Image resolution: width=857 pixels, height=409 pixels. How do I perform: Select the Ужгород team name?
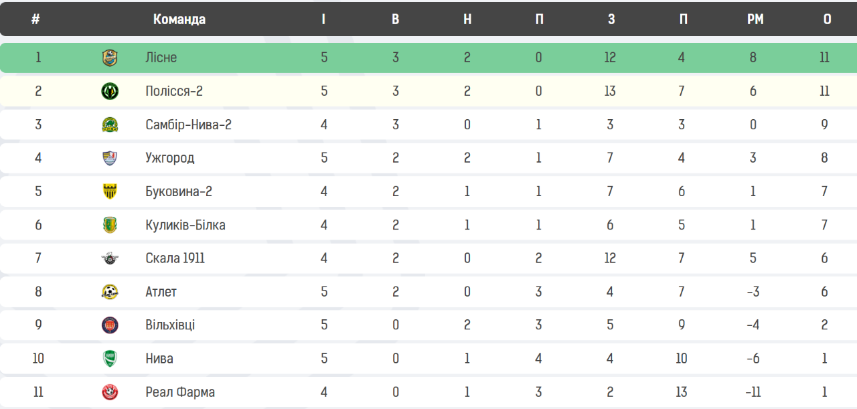tap(170, 158)
